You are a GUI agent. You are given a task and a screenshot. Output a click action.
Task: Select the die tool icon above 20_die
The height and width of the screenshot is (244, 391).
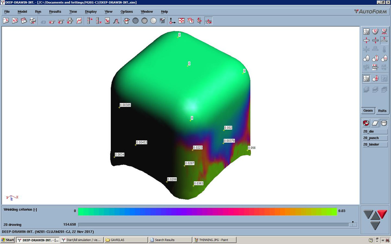365,123
